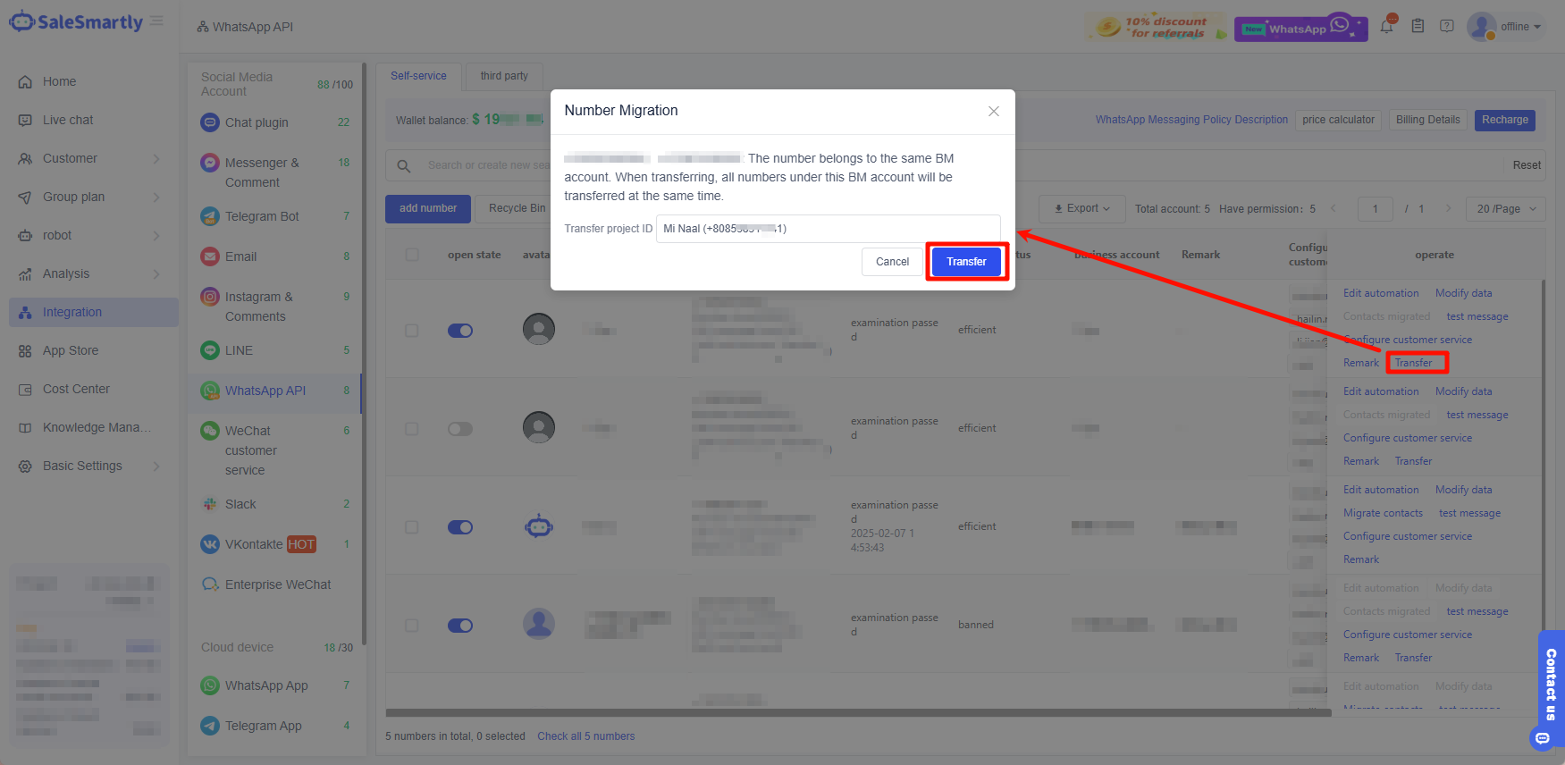
Task: Click the Transfer project ID input field
Action: (828, 229)
